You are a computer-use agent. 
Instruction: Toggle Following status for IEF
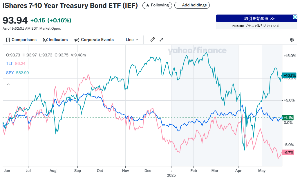click(157, 5)
